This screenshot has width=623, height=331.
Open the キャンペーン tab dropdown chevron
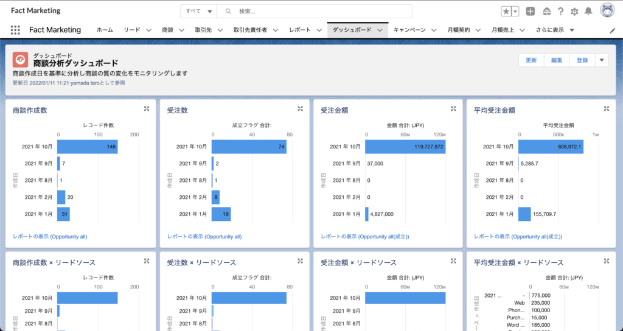click(434, 30)
